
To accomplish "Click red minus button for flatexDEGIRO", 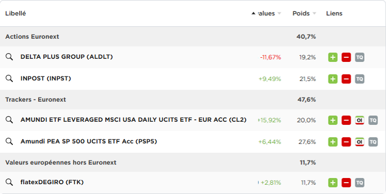I will [x=346, y=183].
